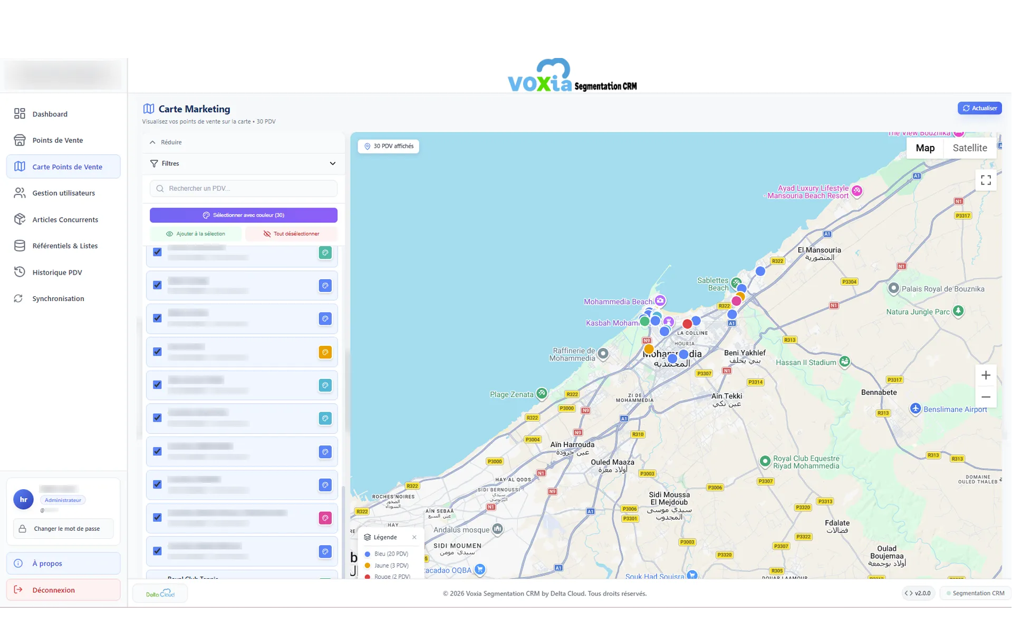Click the Jaune (3 PDV) legend entry
Image resolution: width=1012 pixels, height=632 pixels.
[387, 566]
